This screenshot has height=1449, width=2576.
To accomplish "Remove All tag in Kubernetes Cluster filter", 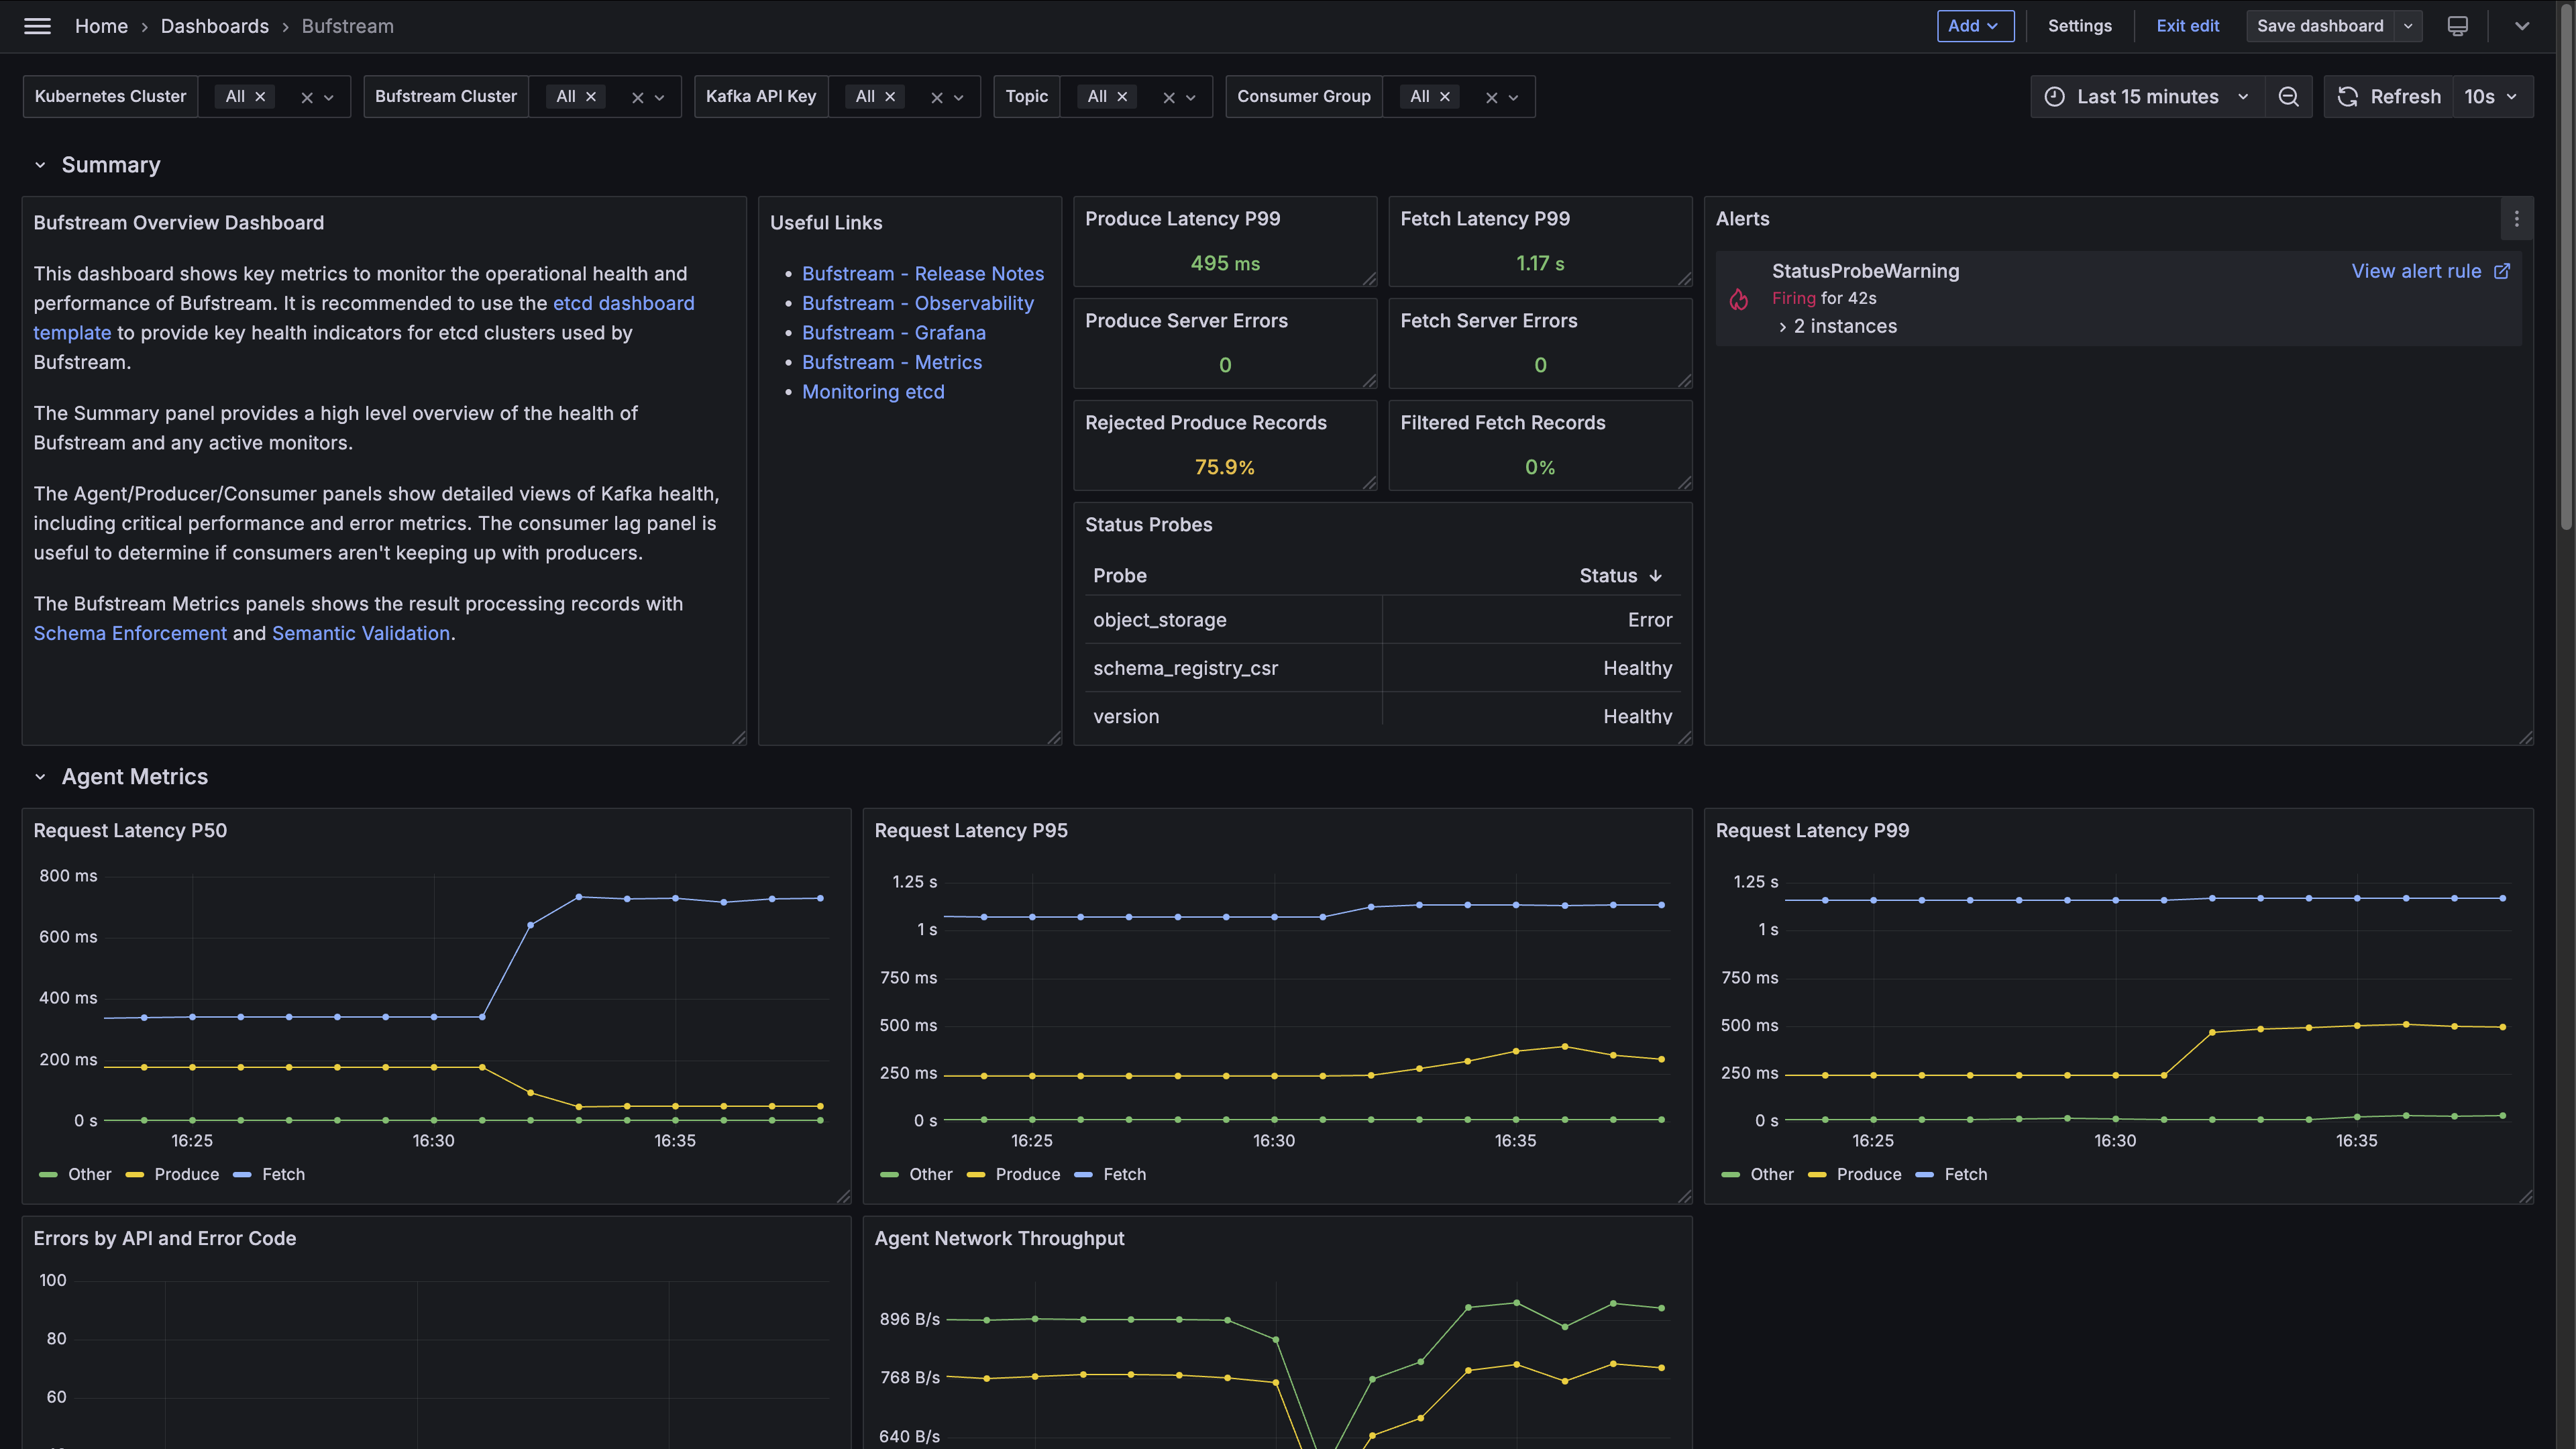I will 260,96.
